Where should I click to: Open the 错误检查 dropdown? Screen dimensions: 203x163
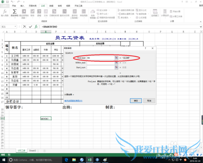[148, 14]
